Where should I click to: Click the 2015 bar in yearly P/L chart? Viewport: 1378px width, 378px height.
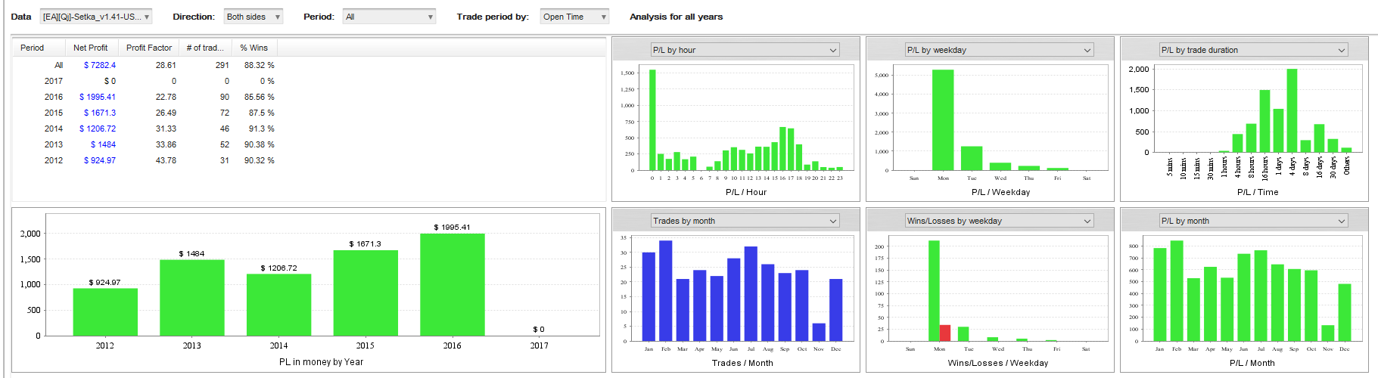tap(365, 293)
